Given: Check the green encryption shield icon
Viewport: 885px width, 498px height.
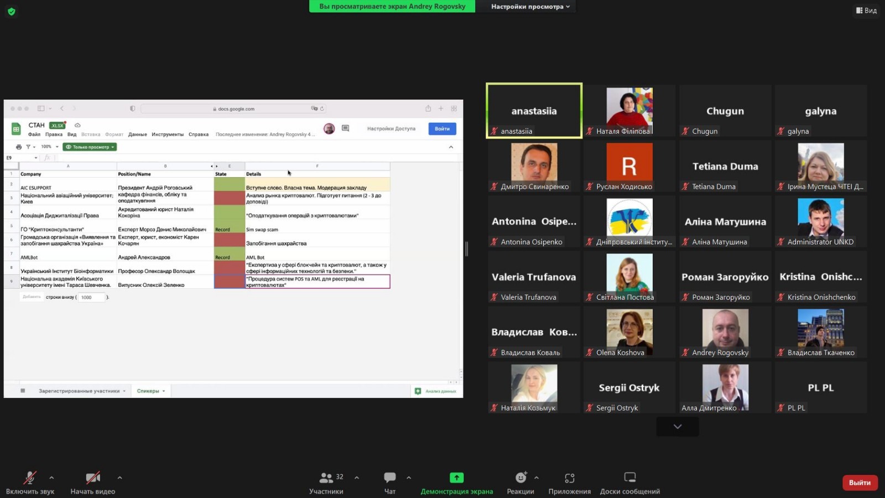Looking at the screenshot, I should 11,11.
